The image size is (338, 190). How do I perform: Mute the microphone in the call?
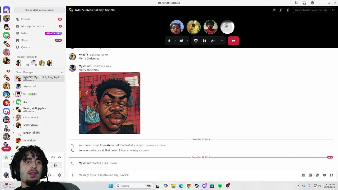point(169,41)
